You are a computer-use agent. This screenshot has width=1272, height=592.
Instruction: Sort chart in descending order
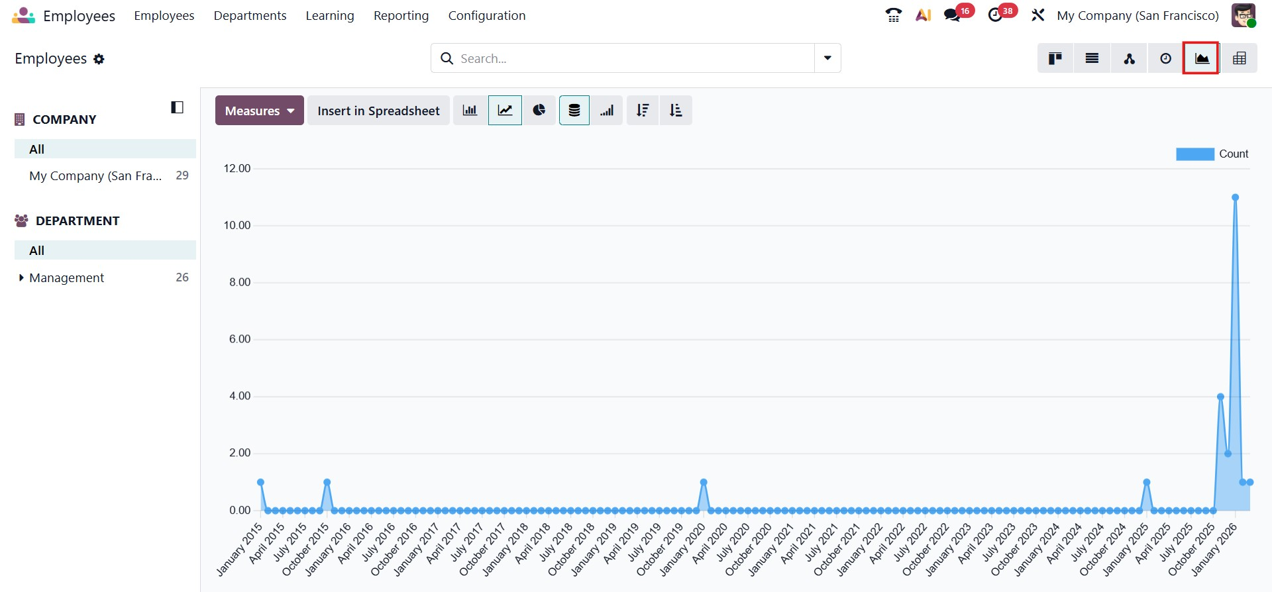pyautogui.click(x=642, y=111)
